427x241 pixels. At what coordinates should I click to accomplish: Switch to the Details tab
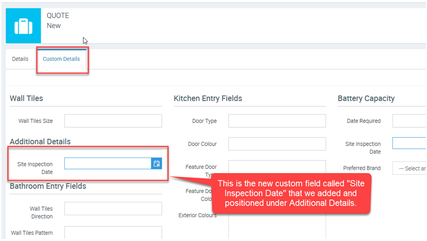[20, 59]
